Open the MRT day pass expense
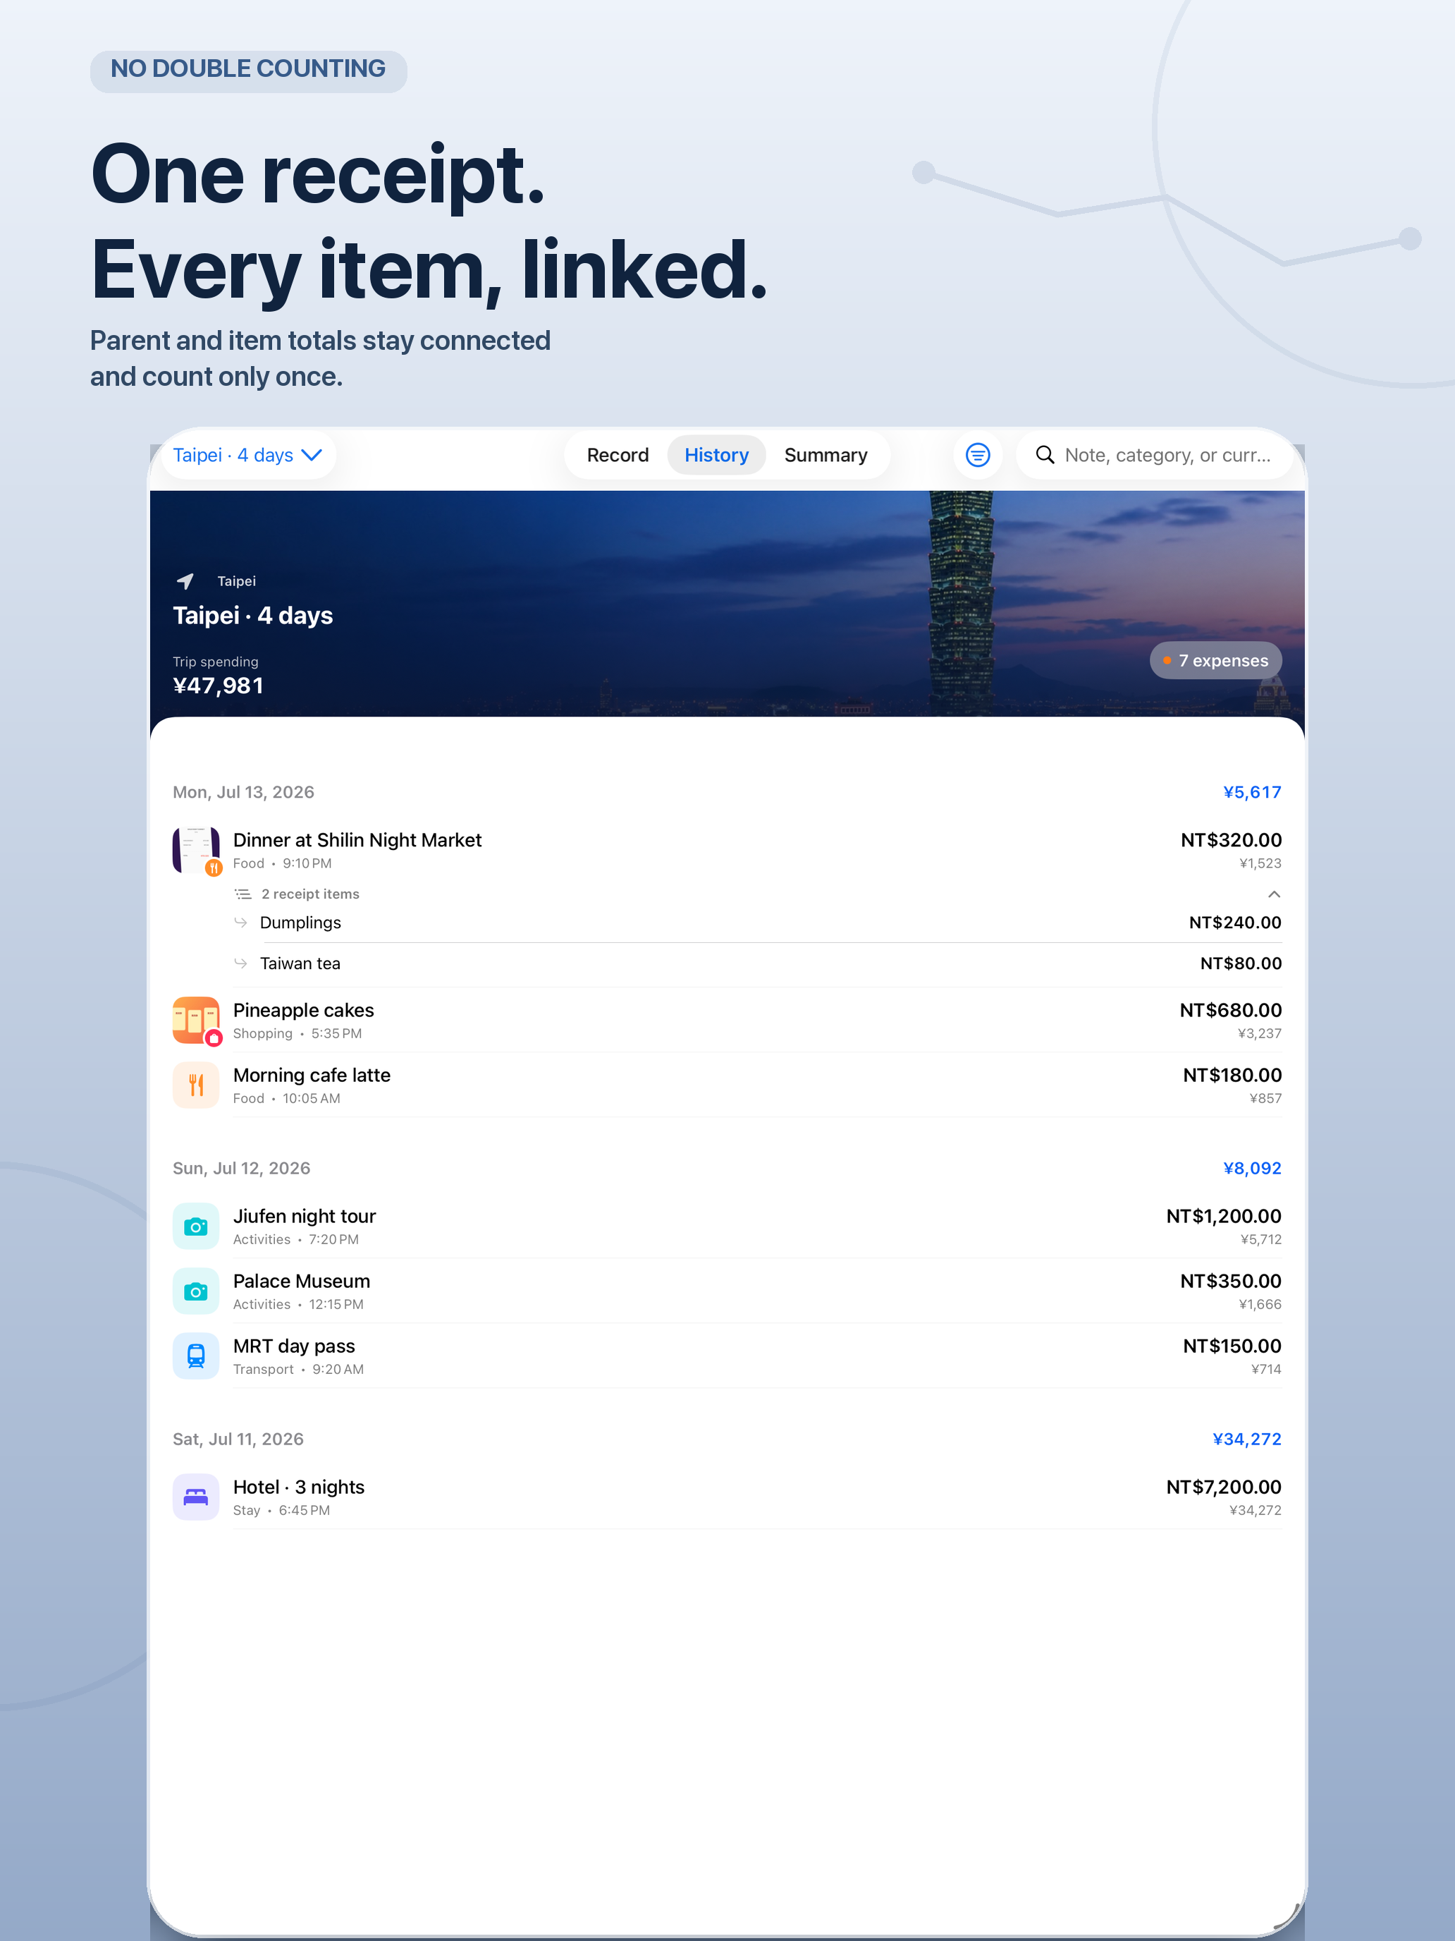Screen dimensions: 1455x1941 coord(727,1356)
